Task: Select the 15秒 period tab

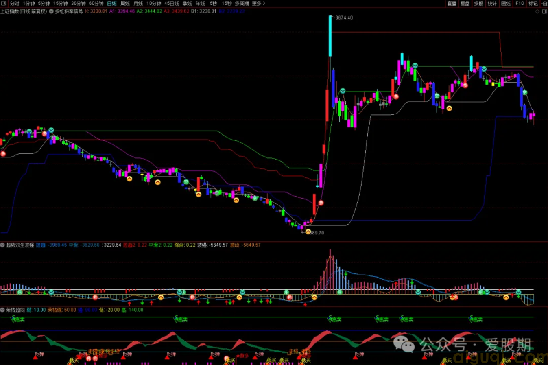Action: click(x=227, y=3)
